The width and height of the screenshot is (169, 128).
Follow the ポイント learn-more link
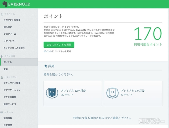48,51
